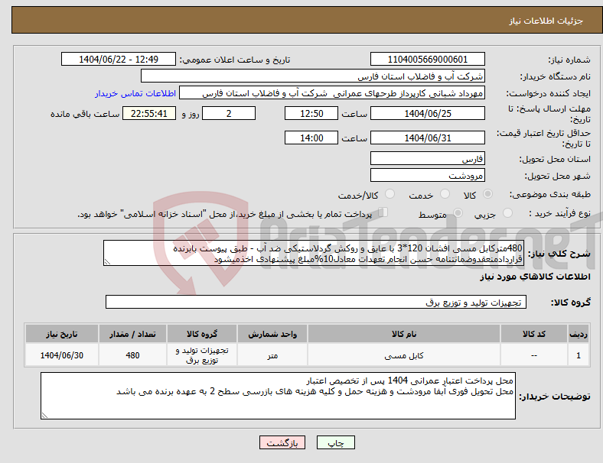
Task: Click the اطلاعات کالاهای مورد نیاز heading
Action: pos(535,277)
